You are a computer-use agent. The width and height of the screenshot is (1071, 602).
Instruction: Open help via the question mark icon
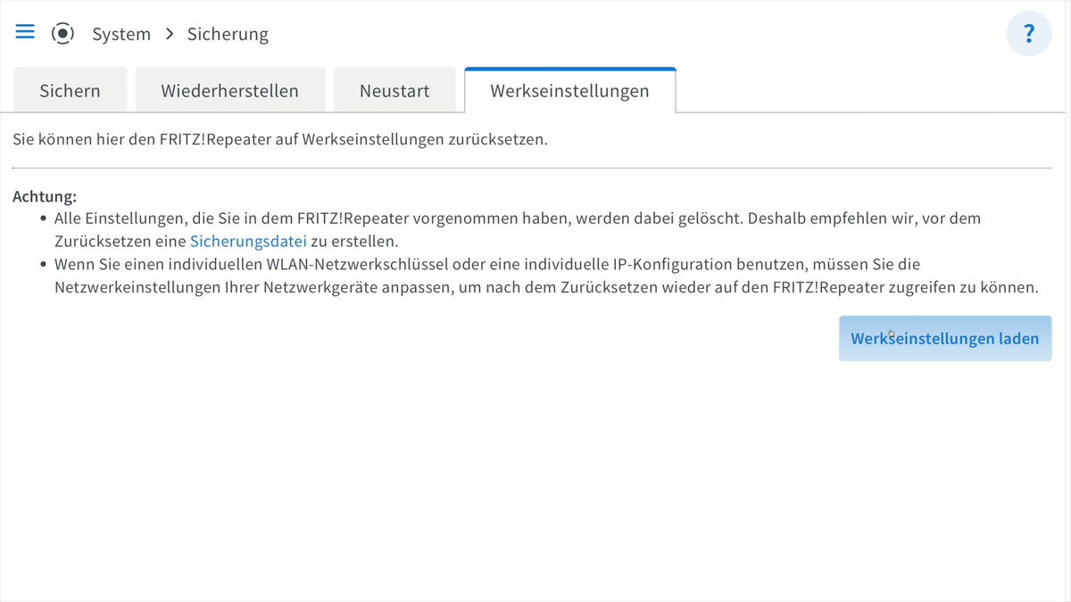click(1029, 33)
